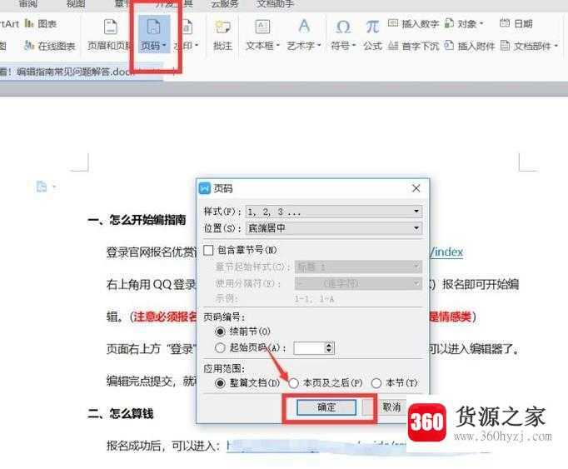This screenshot has width=568, height=469.
Task: Click the 起始页码 spinner arrows
Action: [329, 348]
